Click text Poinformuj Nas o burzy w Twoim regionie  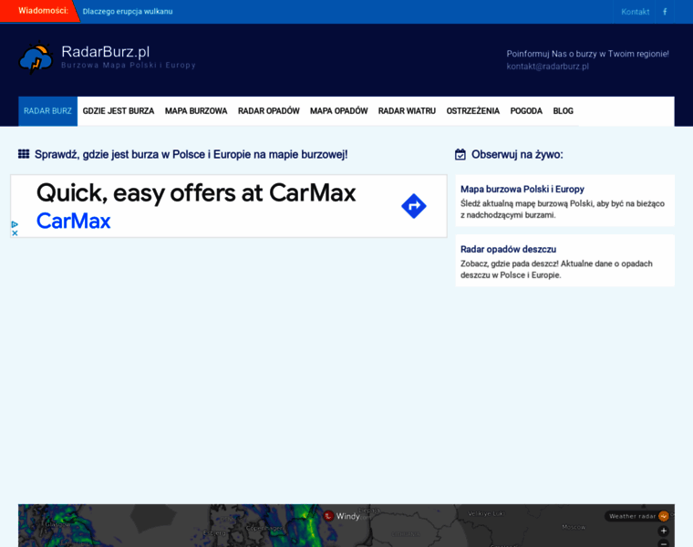pyautogui.click(x=588, y=54)
